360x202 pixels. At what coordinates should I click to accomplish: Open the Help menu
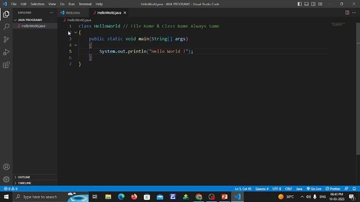pos(99,4)
